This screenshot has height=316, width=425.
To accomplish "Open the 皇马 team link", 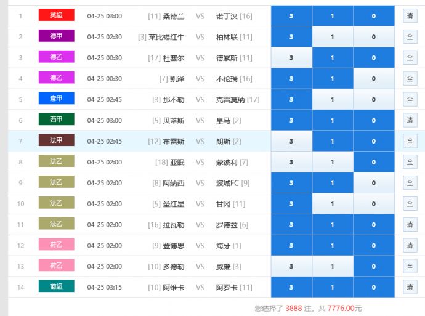I will coord(223,121).
